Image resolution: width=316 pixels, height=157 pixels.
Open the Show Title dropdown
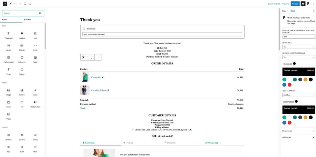[299, 47]
